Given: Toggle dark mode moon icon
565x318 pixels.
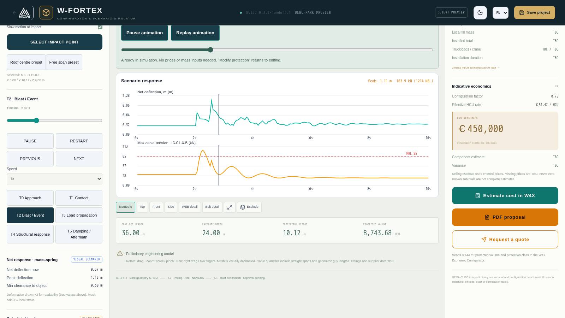Looking at the screenshot, I should point(480,13).
